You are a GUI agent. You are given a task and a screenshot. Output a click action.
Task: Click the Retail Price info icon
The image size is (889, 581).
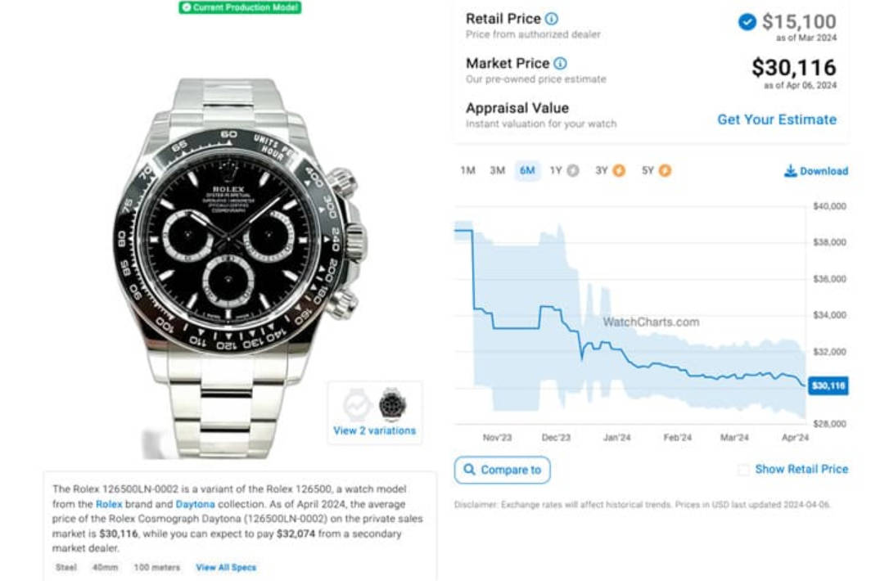click(x=552, y=19)
